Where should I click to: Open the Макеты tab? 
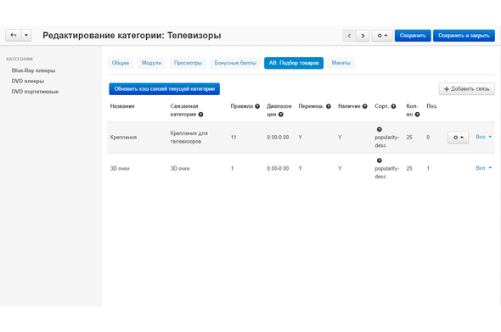(x=341, y=63)
